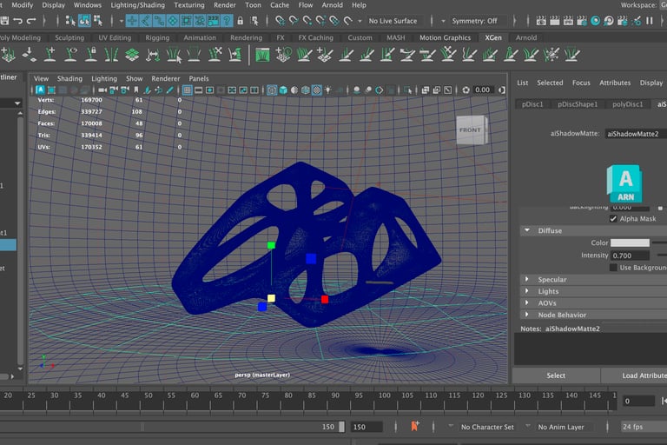
Task: Open the Lighting/Shading menu
Action: click(x=139, y=5)
